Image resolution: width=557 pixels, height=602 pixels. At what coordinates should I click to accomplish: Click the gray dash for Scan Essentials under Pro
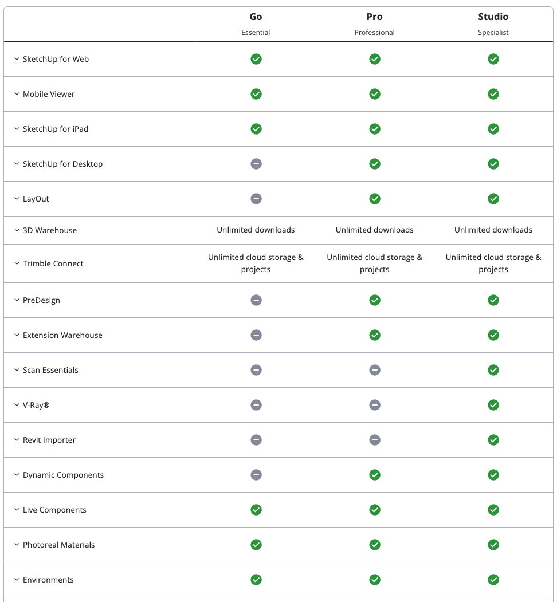pos(375,370)
